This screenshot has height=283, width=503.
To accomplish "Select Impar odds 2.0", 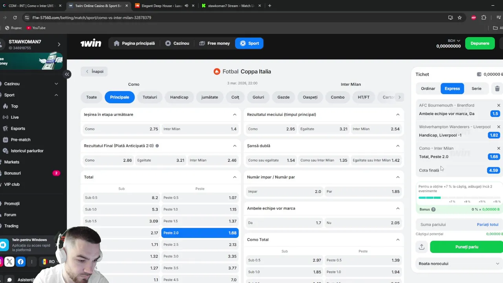I will pos(285,192).
